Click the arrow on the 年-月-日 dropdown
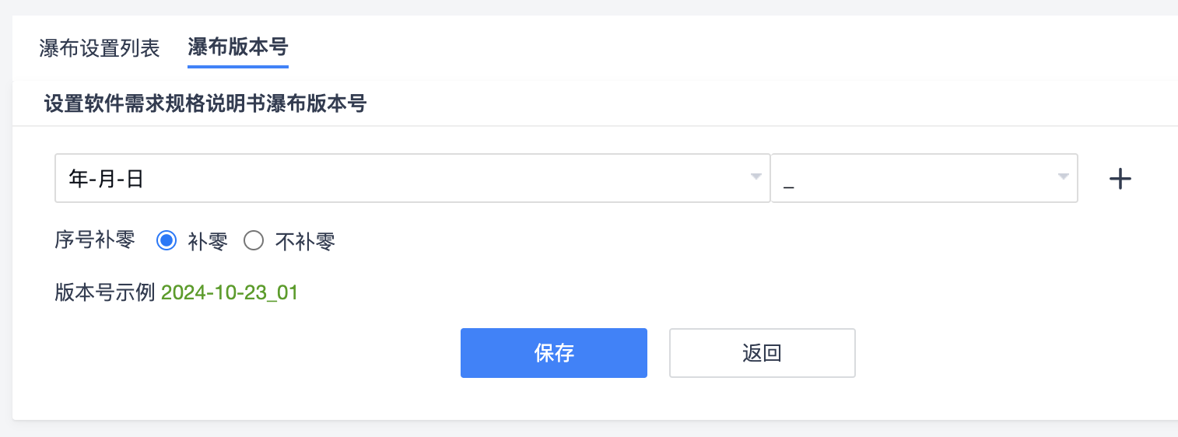The height and width of the screenshot is (437, 1178). tap(755, 177)
